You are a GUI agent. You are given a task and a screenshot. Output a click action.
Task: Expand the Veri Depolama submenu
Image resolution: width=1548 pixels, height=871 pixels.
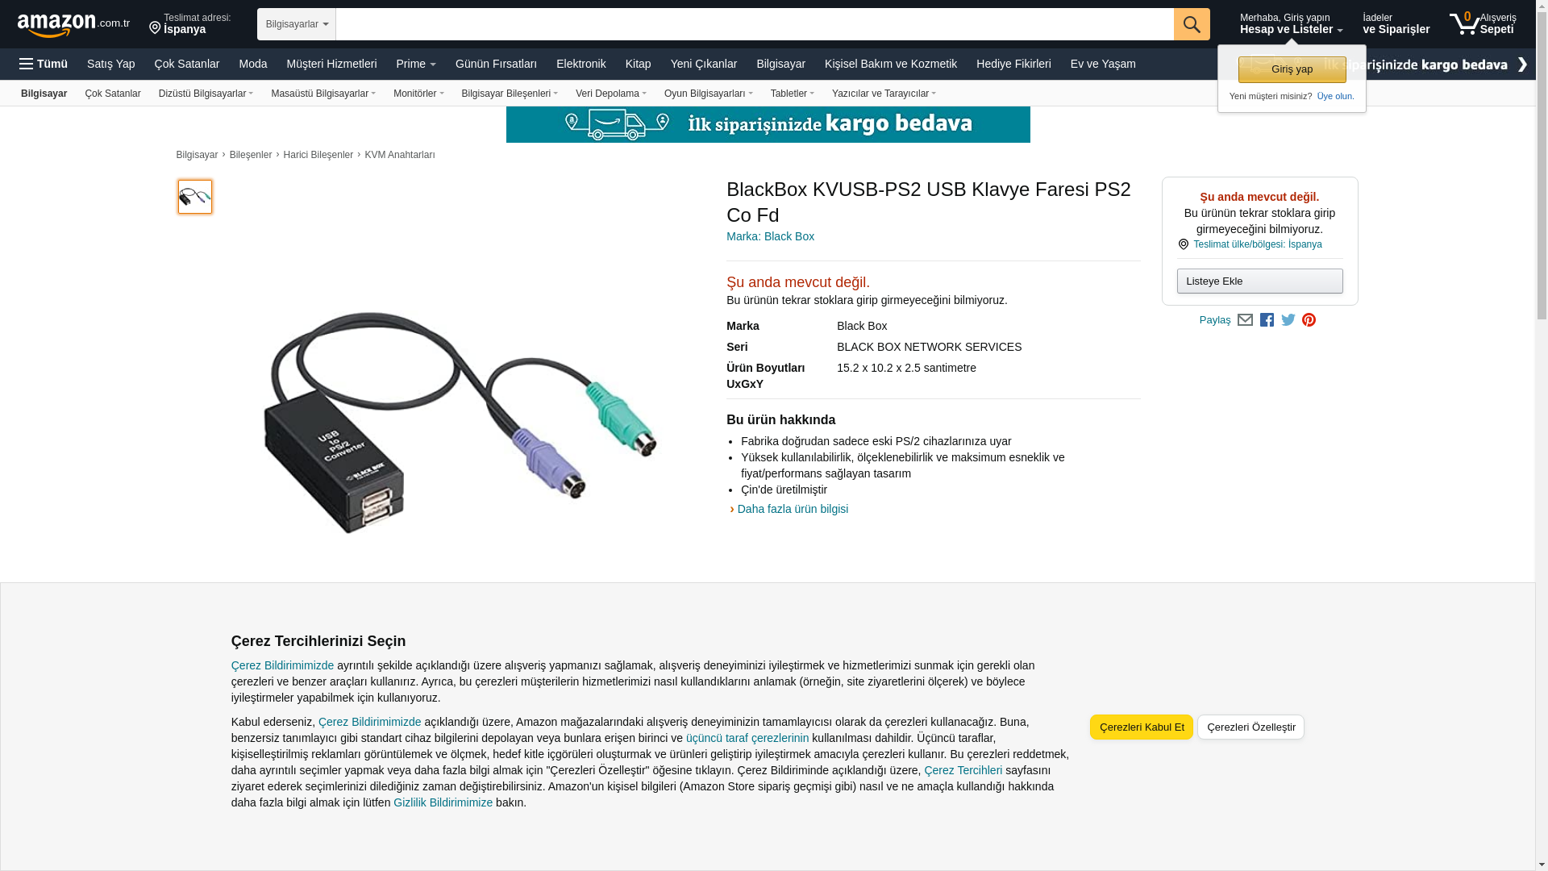(611, 94)
